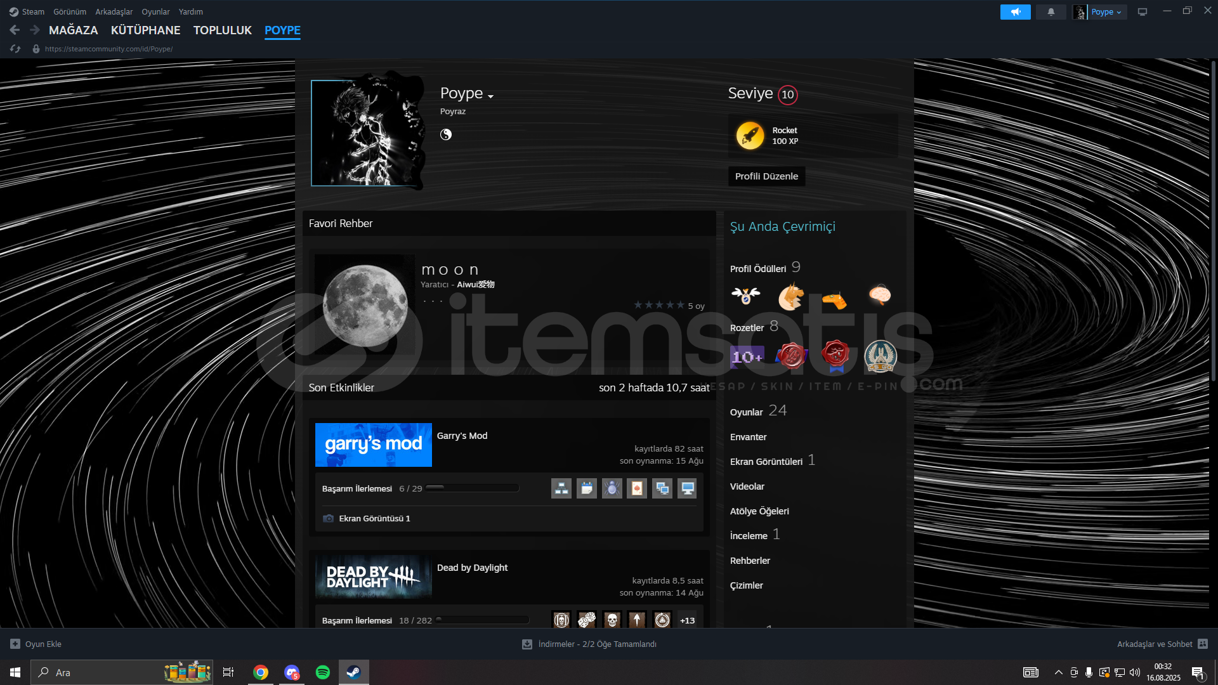Open friends chat icon at bottom right
The height and width of the screenshot is (685, 1218).
tap(1203, 644)
